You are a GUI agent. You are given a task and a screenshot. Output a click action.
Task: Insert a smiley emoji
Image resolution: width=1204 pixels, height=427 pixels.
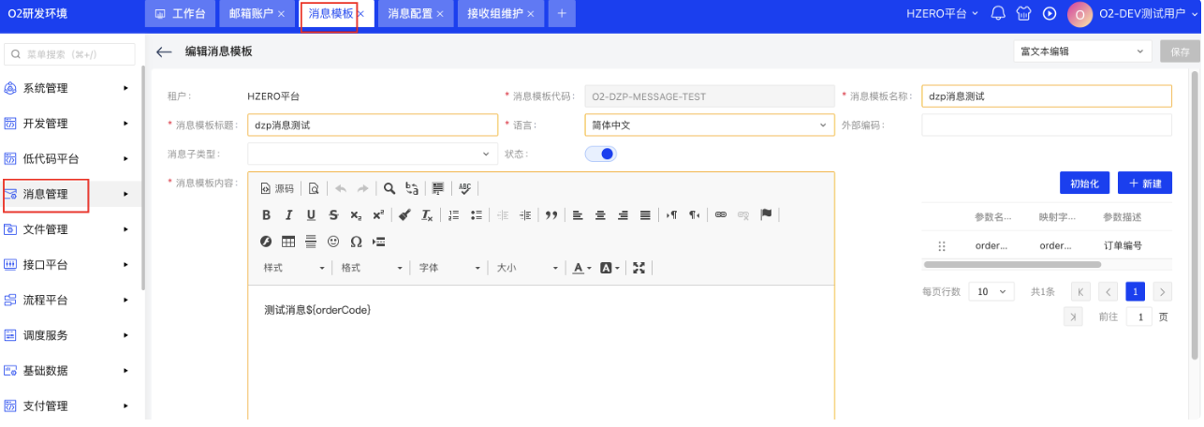(333, 242)
